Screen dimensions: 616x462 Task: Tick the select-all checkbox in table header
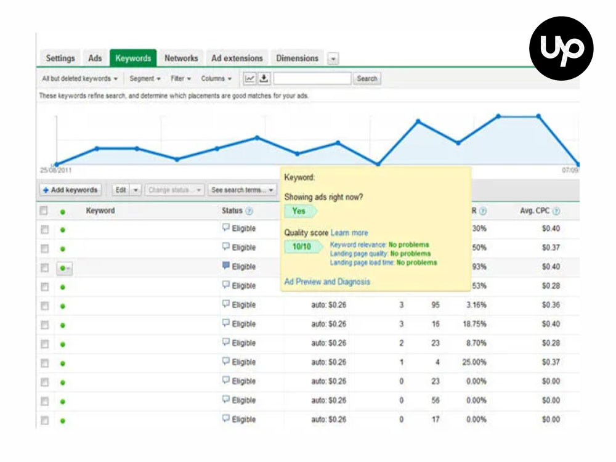[44, 211]
